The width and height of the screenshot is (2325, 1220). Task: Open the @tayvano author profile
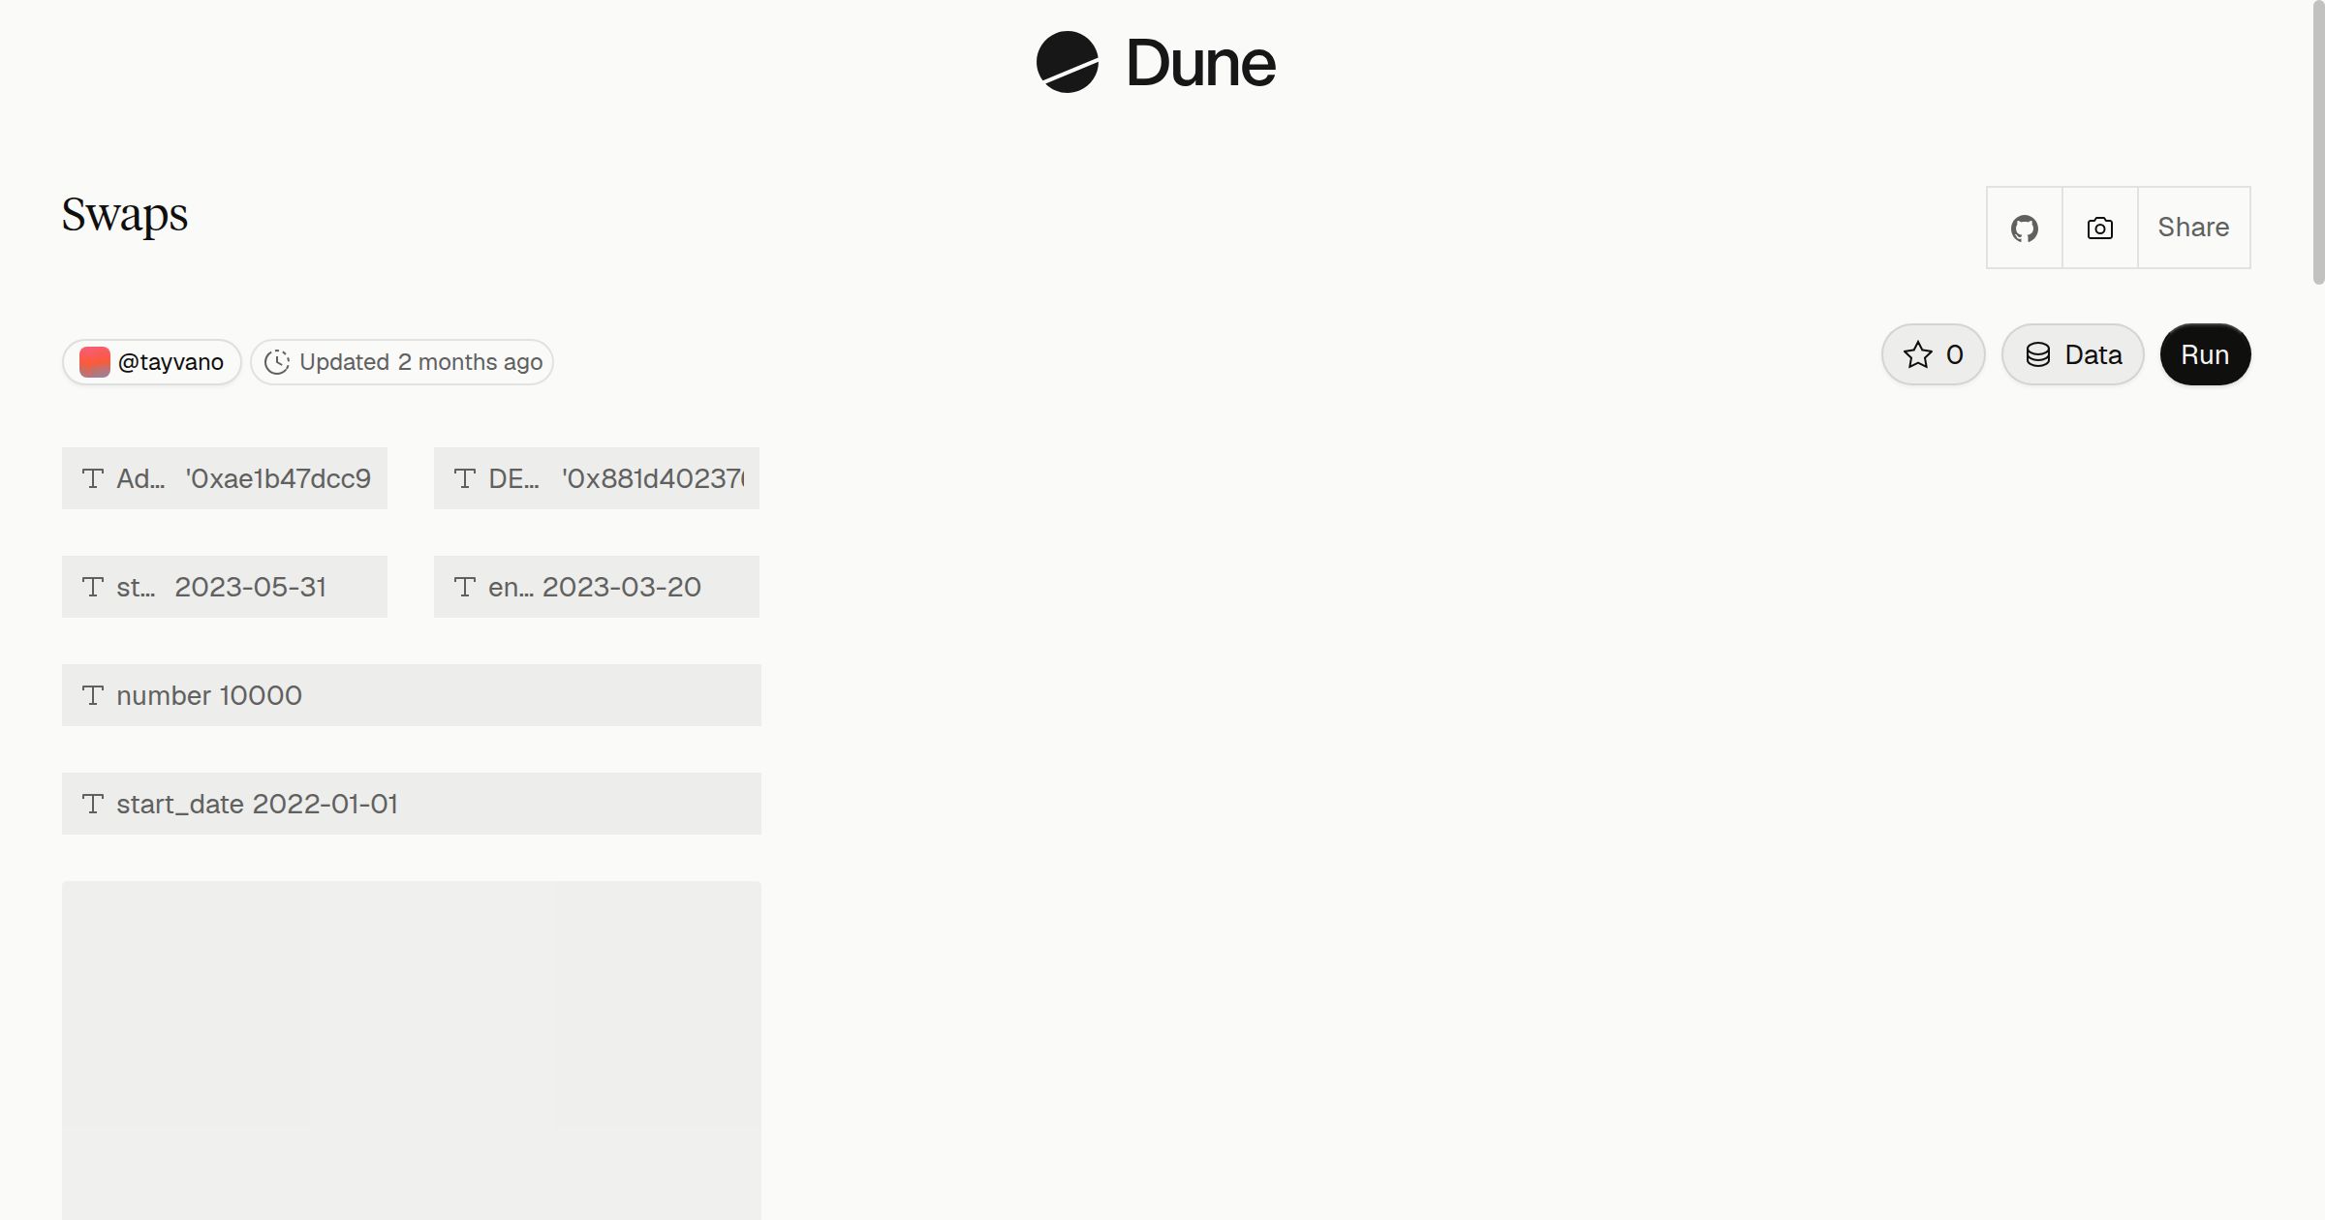pyautogui.click(x=152, y=362)
